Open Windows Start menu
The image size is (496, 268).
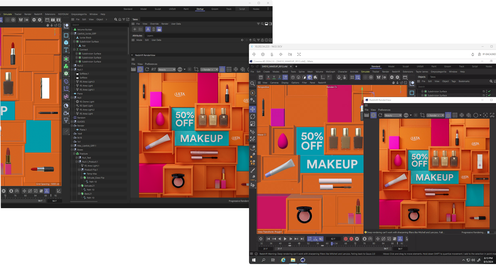pos(254,260)
